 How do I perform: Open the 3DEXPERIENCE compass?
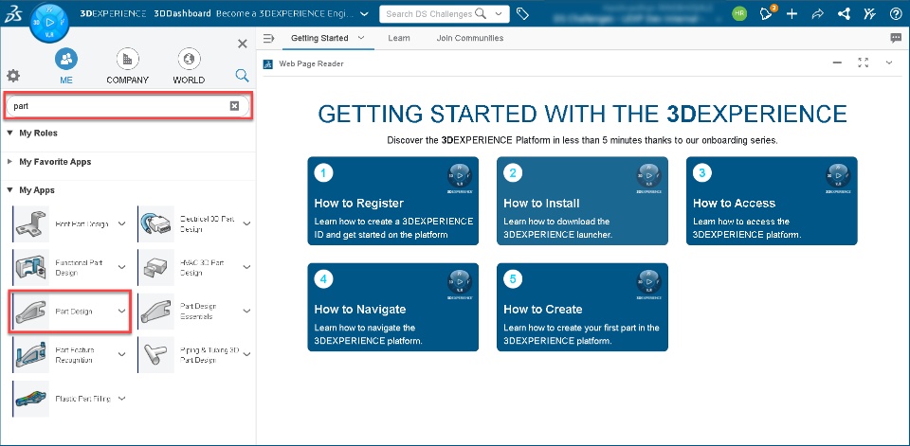click(x=48, y=23)
